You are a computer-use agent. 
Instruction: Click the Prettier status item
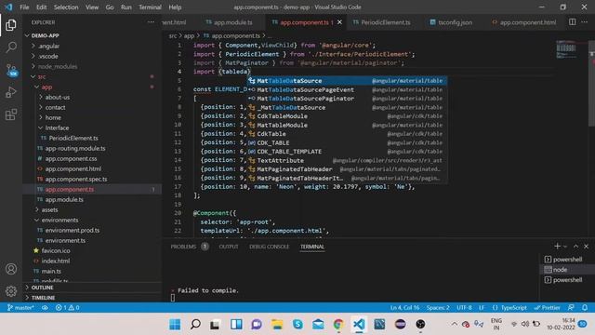[x=548, y=308]
